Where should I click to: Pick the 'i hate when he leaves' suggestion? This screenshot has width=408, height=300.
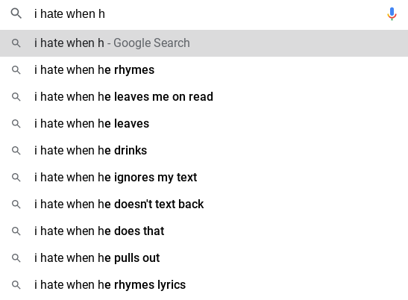[x=204, y=123]
